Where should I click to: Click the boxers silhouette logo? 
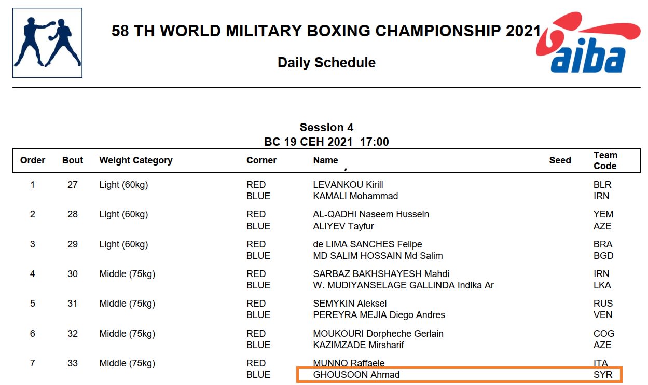pyautogui.click(x=47, y=43)
